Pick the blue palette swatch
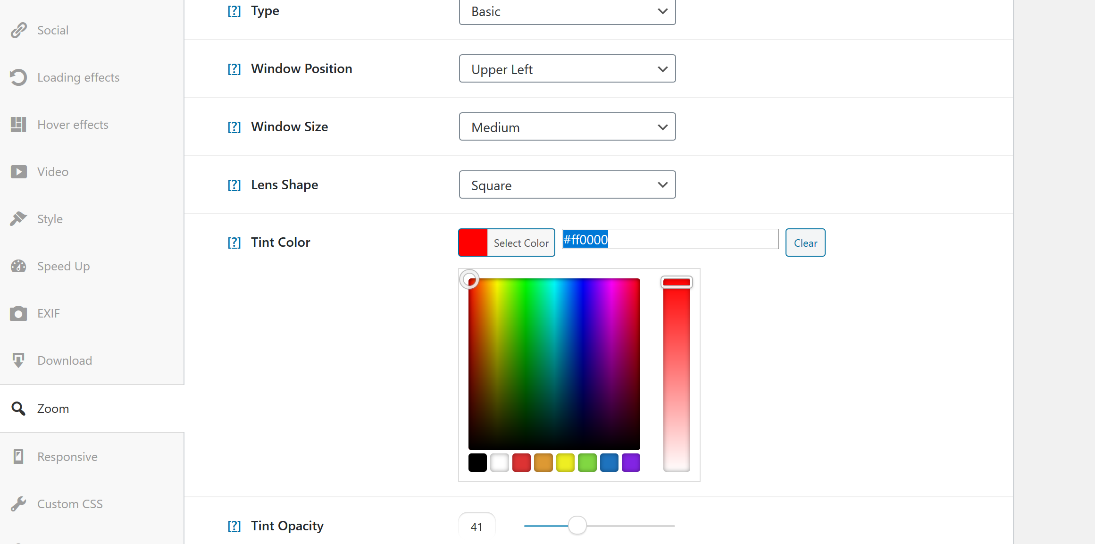The height and width of the screenshot is (544, 1095). click(609, 463)
